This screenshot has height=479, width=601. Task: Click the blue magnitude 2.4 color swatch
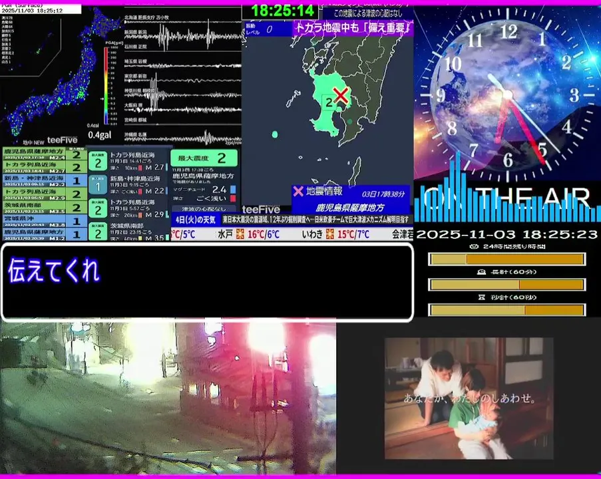click(x=233, y=190)
